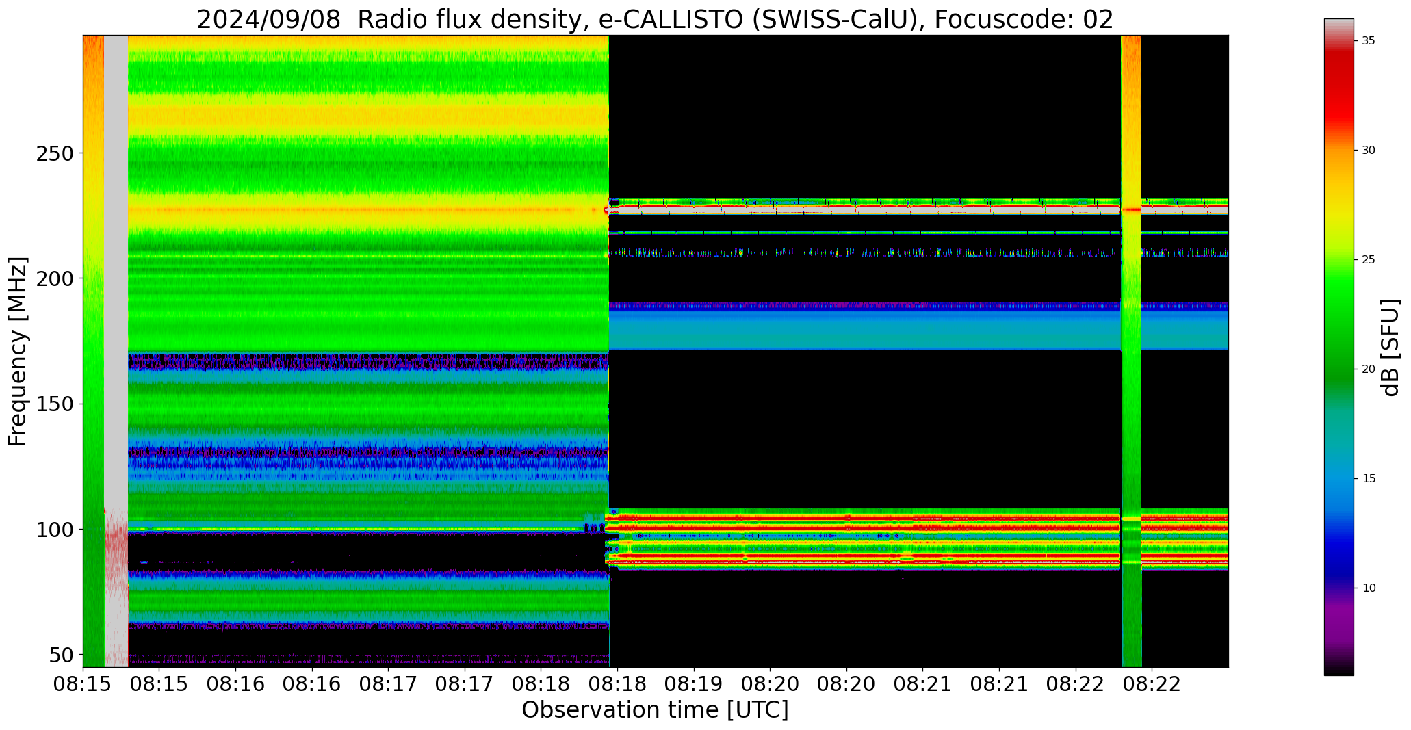Click the colorbar tick value 30
The width and height of the screenshot is (1411, 730).
click(1369, 151)
